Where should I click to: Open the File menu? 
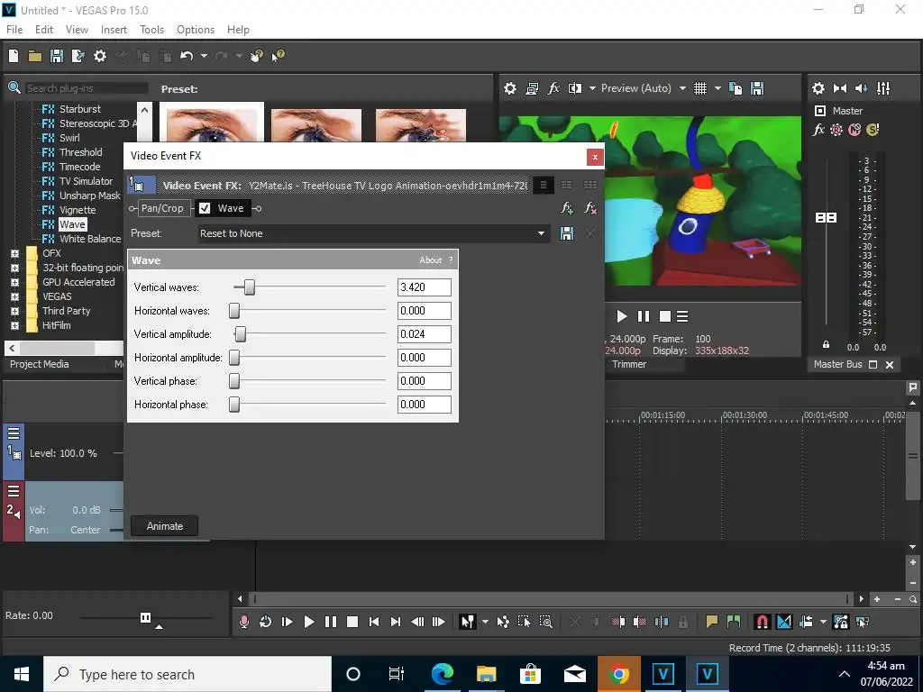[x=14, y=30]
